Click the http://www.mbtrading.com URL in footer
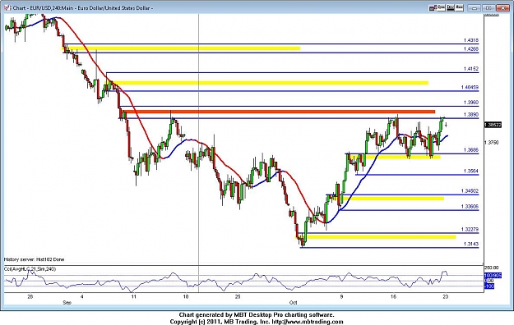This screenshot has height=325, width=514. [307, 322]
